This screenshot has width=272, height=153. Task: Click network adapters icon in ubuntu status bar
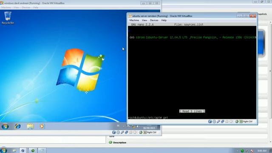tap(222, 122)
